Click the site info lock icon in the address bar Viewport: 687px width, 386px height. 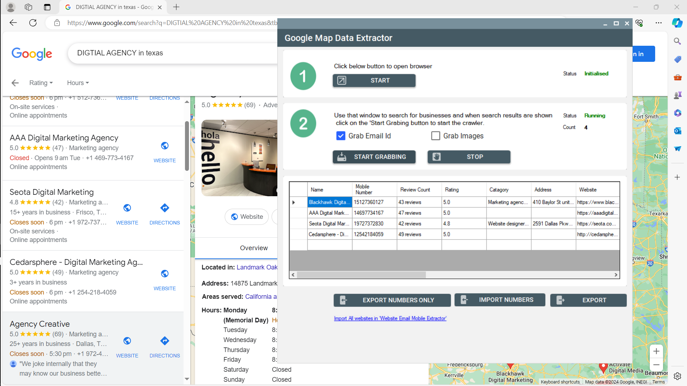click(x=57, y=23)
